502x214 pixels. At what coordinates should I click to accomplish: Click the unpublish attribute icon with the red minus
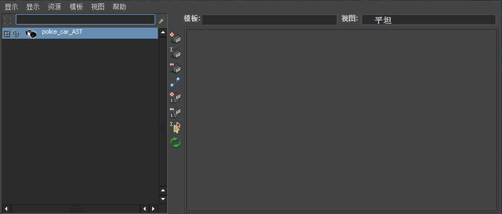pos(175,112)
